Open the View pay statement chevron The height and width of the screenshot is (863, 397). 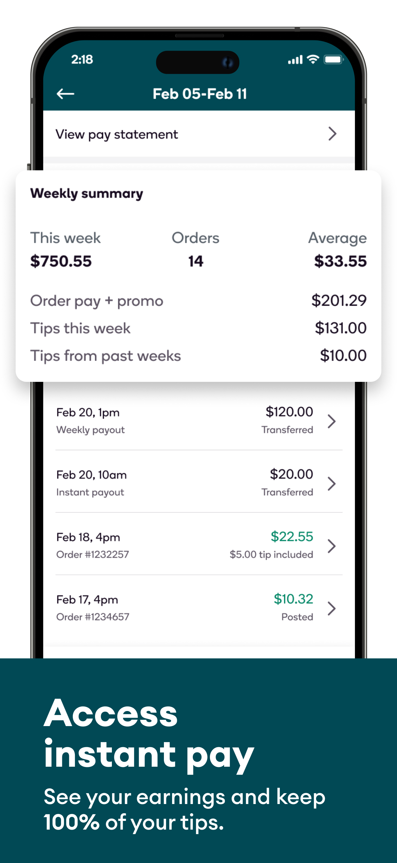332,134
